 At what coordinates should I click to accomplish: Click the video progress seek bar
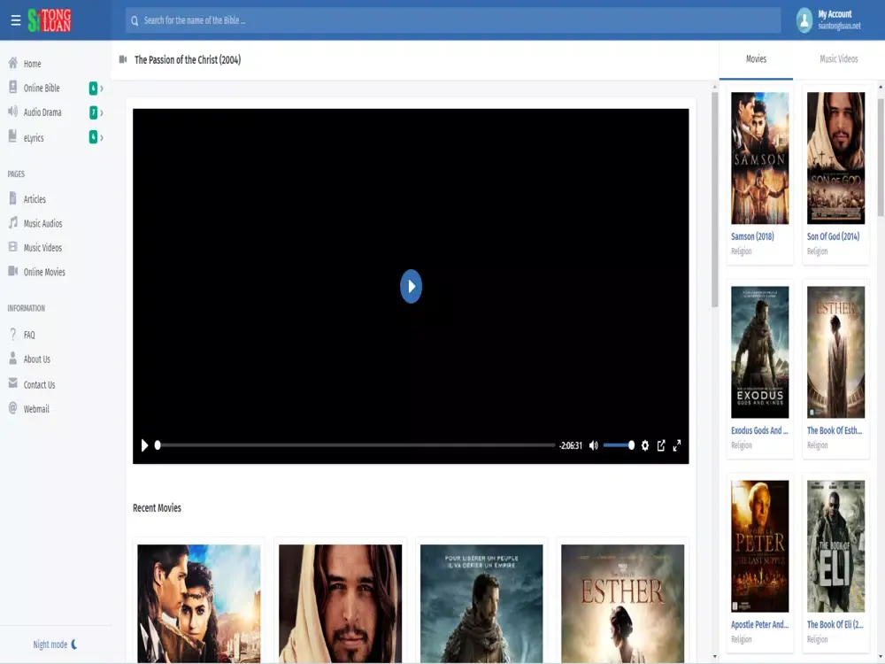[x=356, y=445]
